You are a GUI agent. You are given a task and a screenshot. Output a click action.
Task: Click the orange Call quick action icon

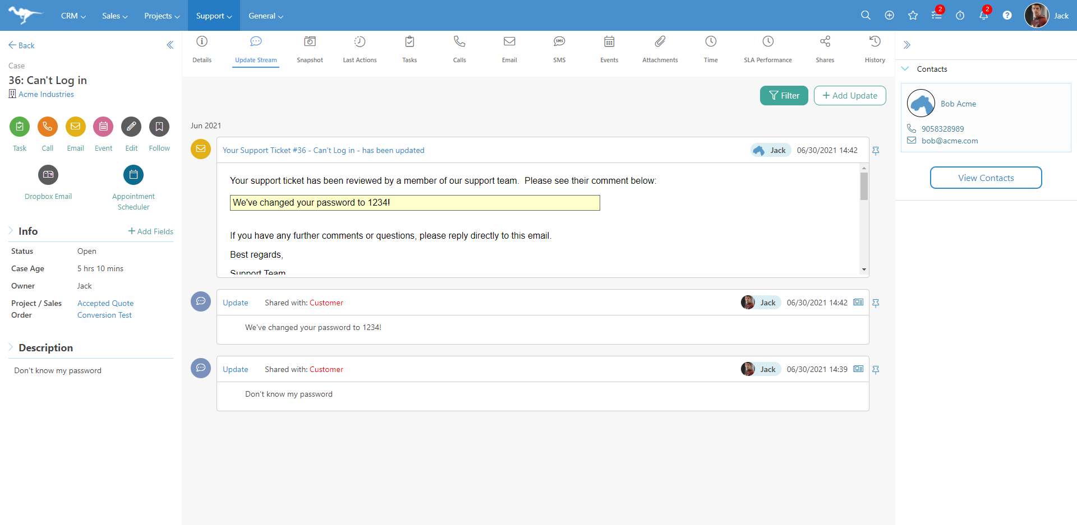[48, 127]
